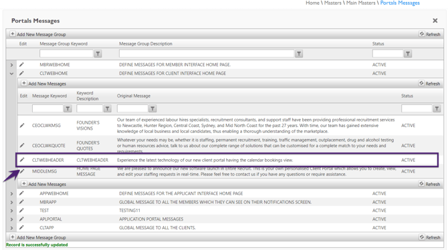Expand the MBRWEBHOME group row
Image resolution: width=448 pixels, height=250 pixels.
point(11,65)
